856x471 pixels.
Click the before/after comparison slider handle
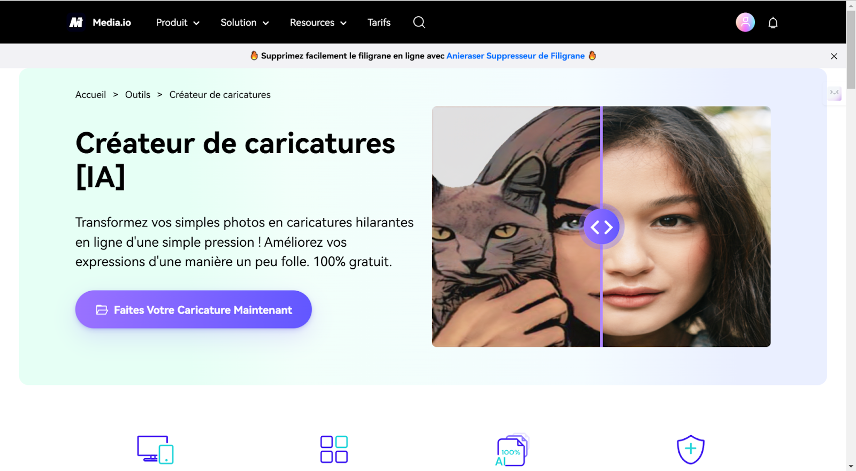[602, 227]
